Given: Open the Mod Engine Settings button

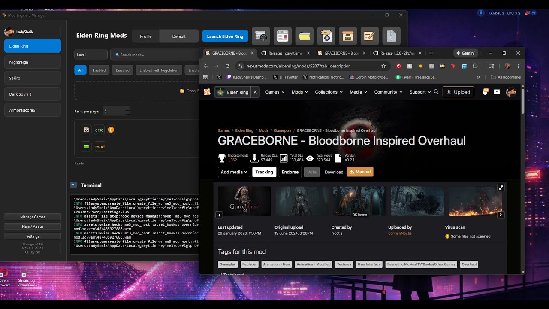Looking at the screenshot, I should coord(33,236).
